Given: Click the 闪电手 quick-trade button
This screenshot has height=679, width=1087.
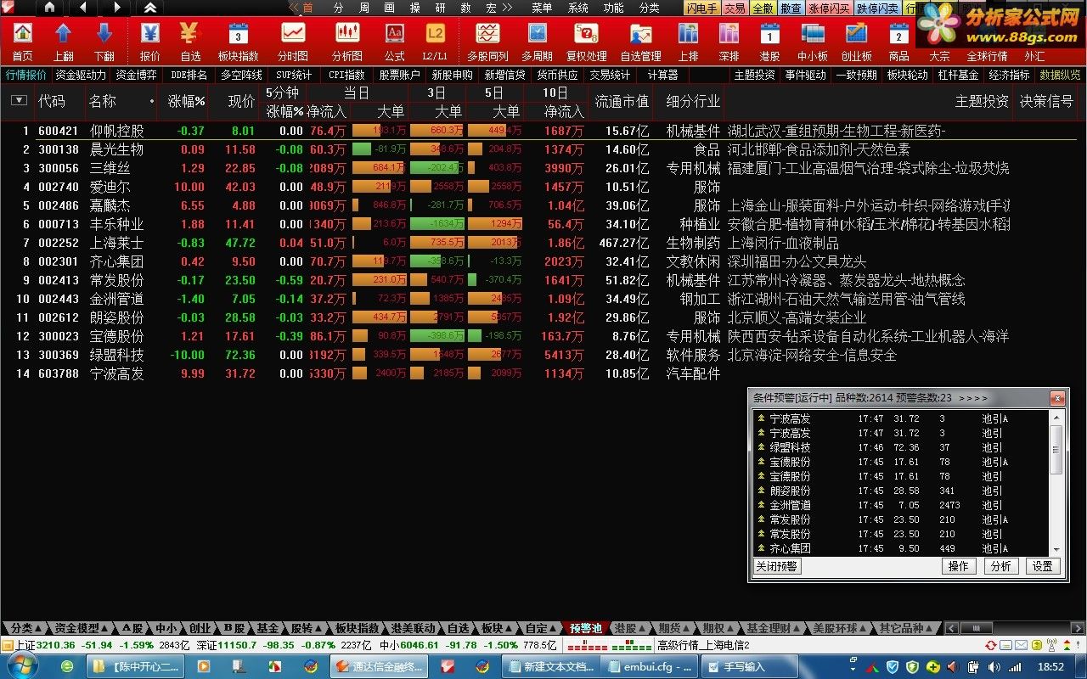Looking at the screenshot, I should (x=702, y=8).
